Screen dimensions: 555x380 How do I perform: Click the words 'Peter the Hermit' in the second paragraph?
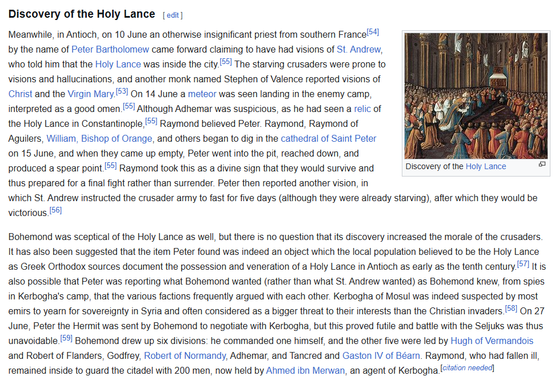pyautogui.click(x=67, y=326)
